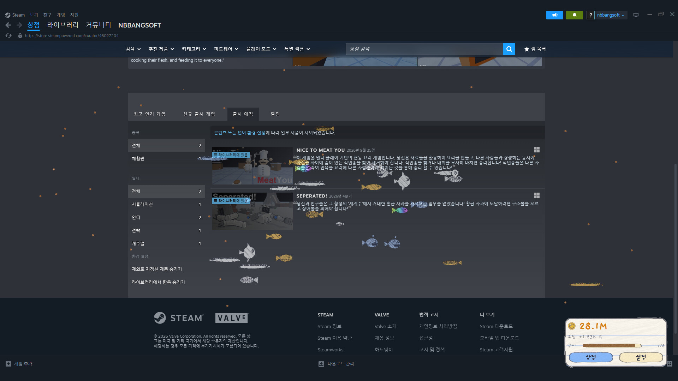Image resolution: width=678 pixels, height=381 pixels.
Task: Click Windows platform icon for NICE TO MEAT YOU
Action: (x=537, y=150)
